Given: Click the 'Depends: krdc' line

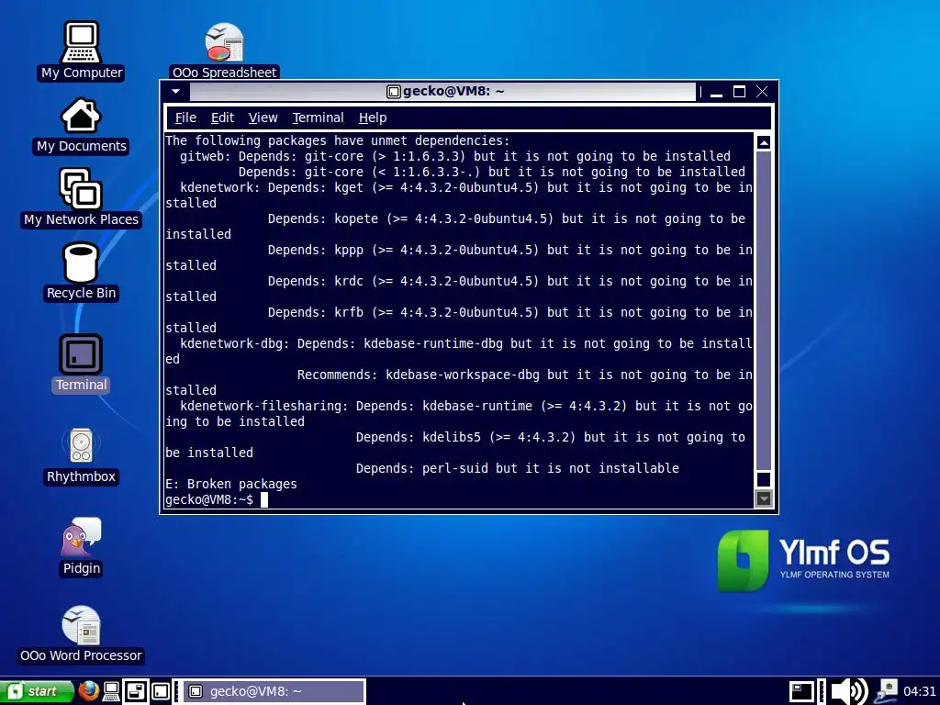Looking at the screenshot, I should coord(510,281).
